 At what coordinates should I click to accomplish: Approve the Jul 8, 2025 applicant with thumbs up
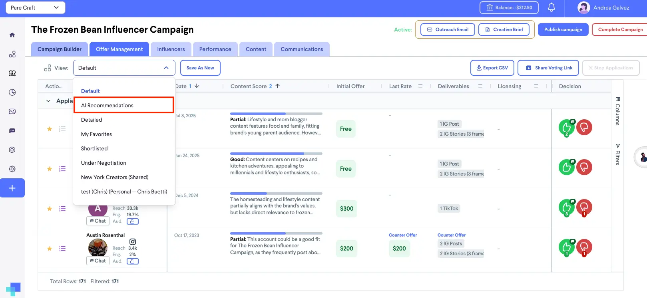click(x=566, y=128)
